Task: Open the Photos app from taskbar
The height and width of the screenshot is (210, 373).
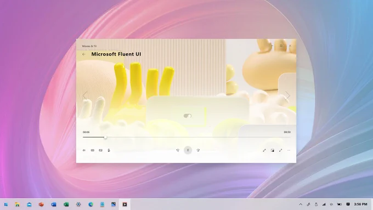Action: pos(114,205)
